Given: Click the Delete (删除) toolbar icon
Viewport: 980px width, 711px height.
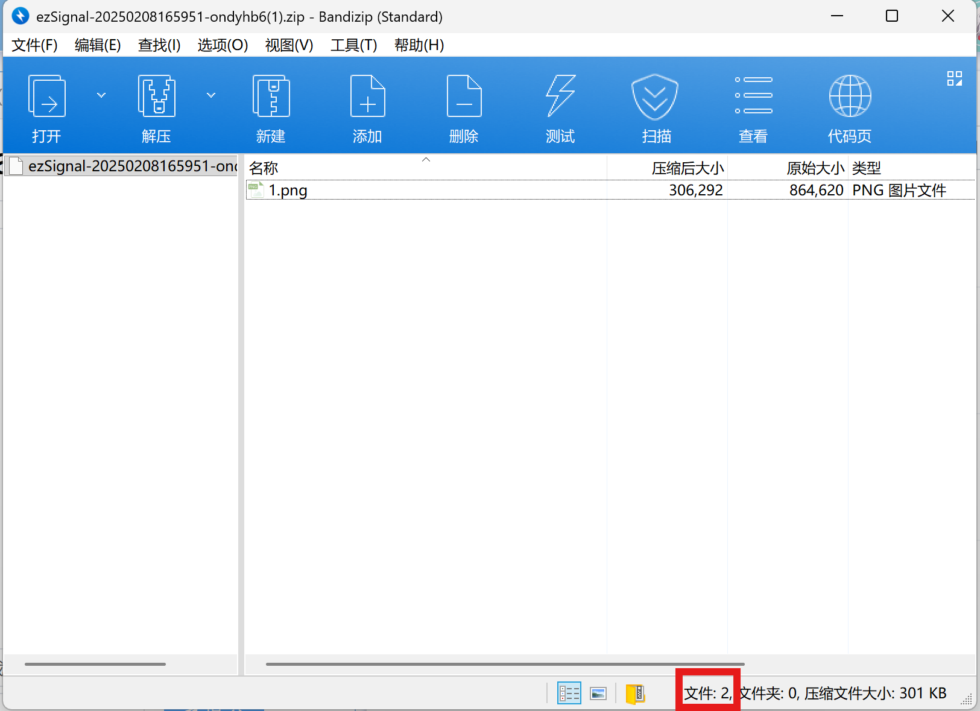Looking at the screenshot, I should click(x=464, y=96).
